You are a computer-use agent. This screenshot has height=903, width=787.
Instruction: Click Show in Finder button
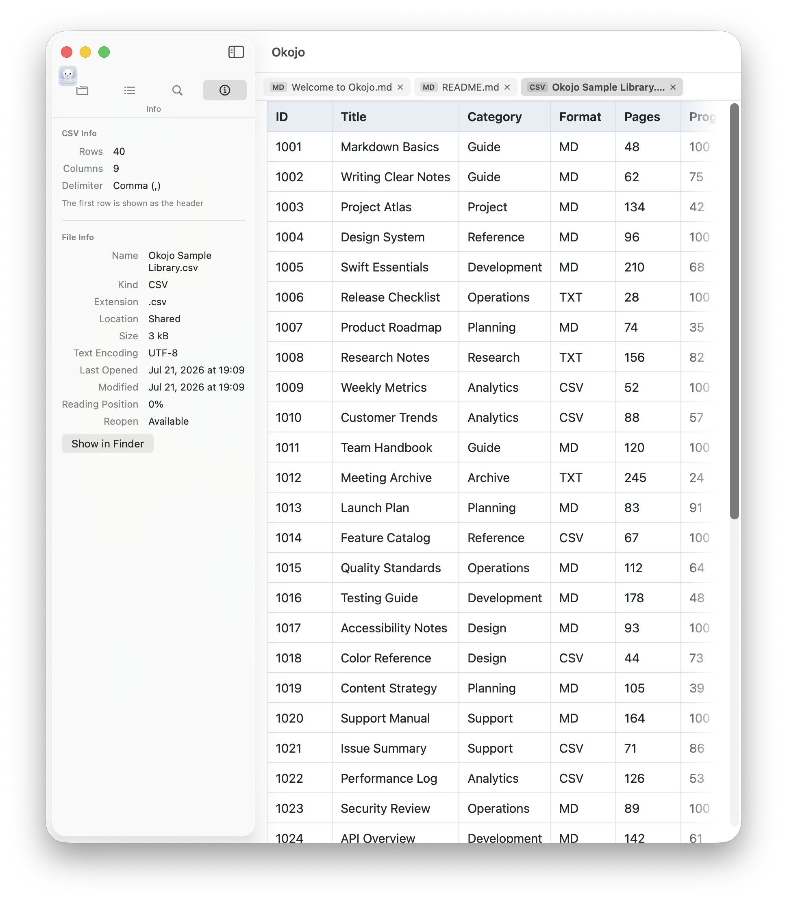pos(108,444)
